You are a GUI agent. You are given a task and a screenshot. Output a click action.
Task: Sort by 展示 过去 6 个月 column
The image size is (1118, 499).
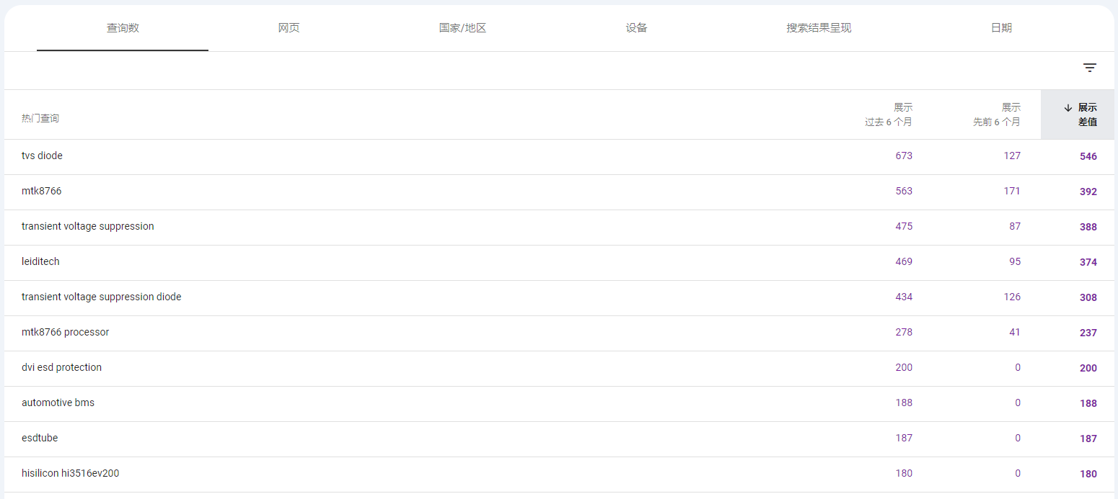pyautogui.click(x=889, y=114)
